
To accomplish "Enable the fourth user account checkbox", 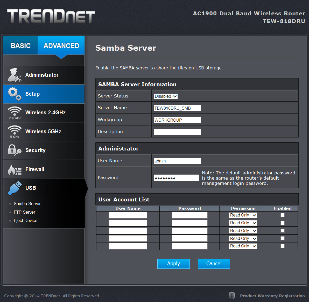I will click(282, 238).
